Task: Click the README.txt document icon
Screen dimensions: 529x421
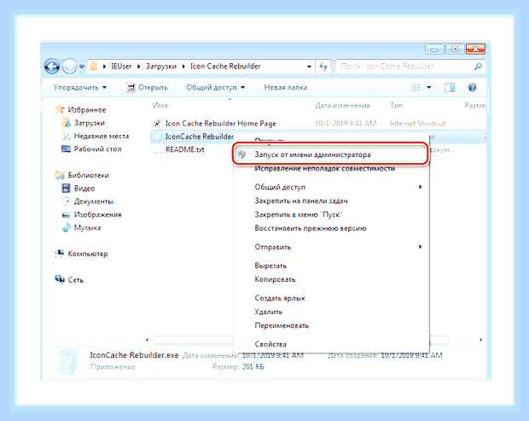Action: tap(158, 149)
